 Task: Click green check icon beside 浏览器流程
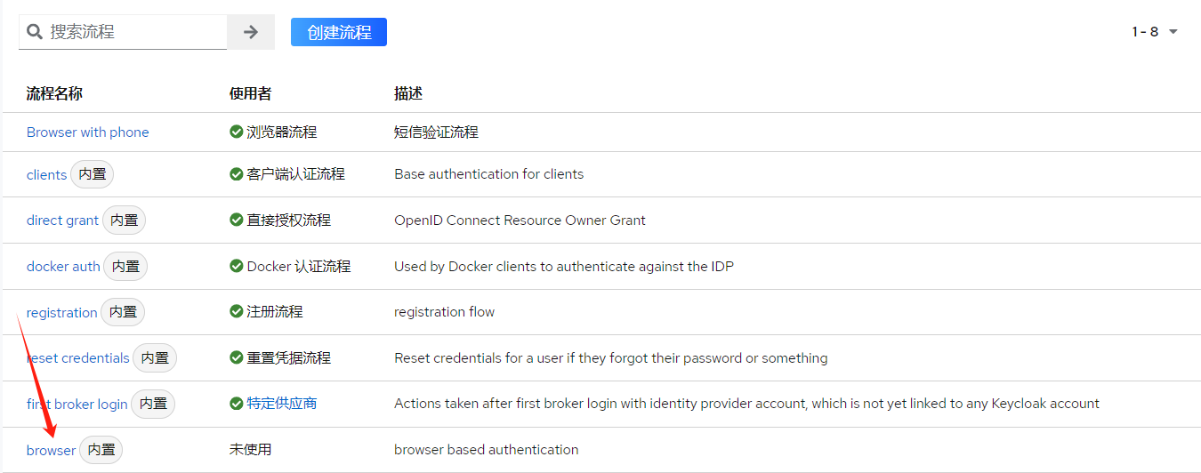pos(237,132)
